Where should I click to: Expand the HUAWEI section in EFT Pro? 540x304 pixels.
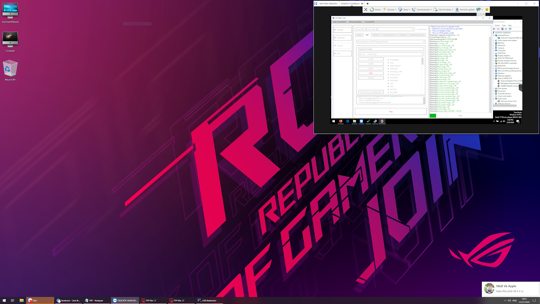343,46
